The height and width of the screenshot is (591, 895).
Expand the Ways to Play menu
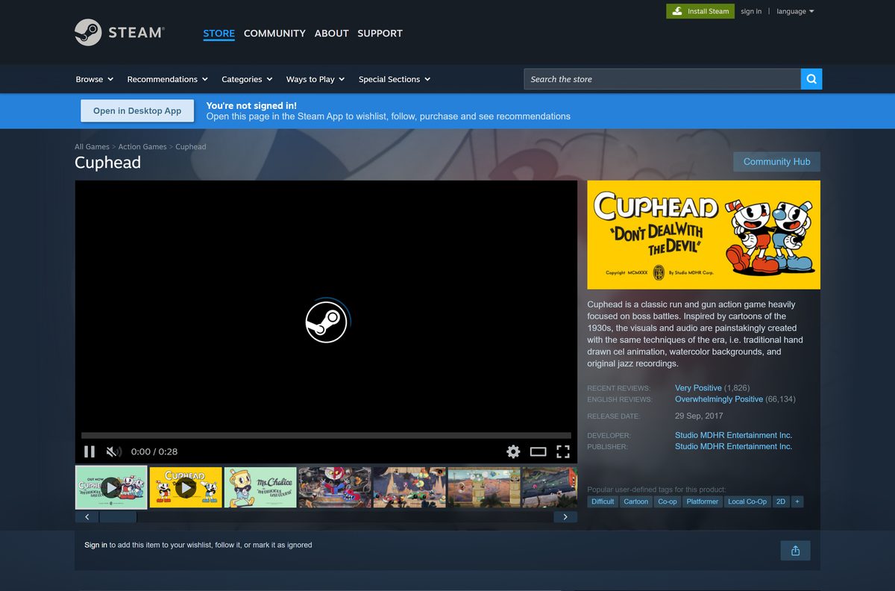[x=315, y=79]
